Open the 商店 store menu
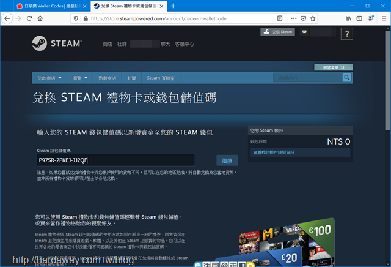This screenshot has height=267, width=391. click(108, 44)
